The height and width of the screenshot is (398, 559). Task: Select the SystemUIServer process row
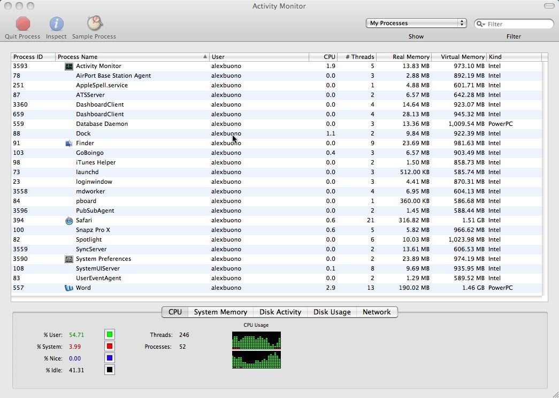click(277, 268)
